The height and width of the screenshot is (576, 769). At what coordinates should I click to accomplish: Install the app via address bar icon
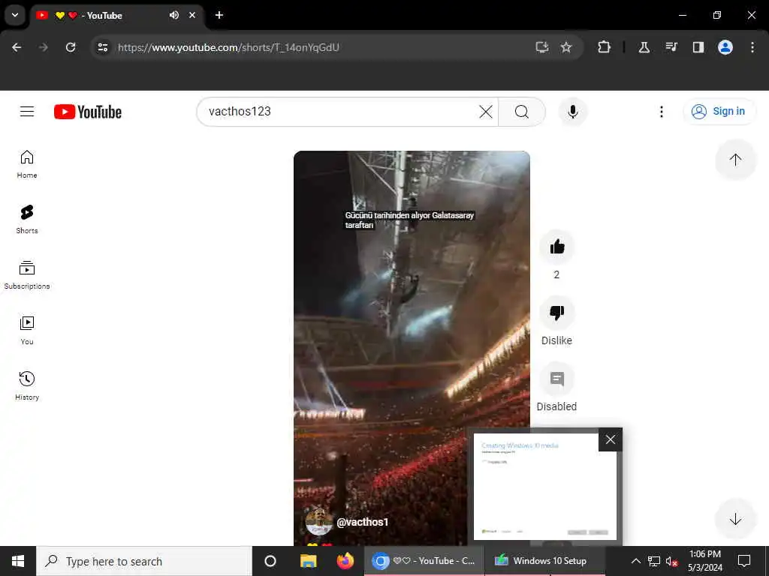(542, 47)
